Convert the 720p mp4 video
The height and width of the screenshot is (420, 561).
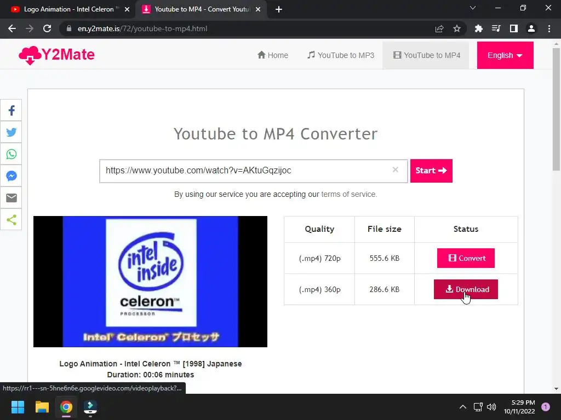(x=466, y=258)
